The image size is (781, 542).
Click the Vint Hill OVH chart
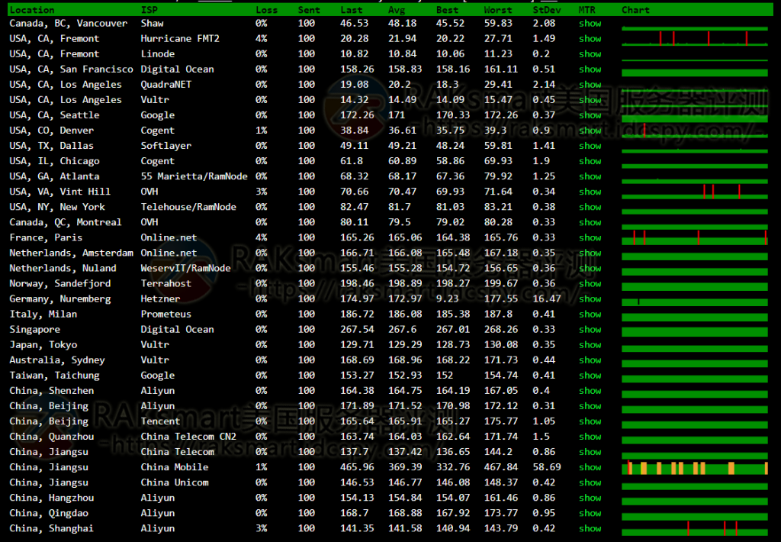click(695, 192)
